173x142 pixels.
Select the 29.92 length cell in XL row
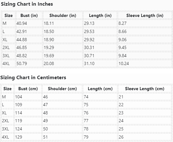click(89, 40)
